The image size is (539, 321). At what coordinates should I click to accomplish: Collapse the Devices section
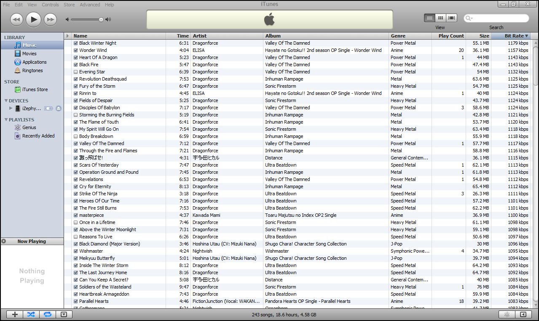pyautogui.click(x=6, y=101)
